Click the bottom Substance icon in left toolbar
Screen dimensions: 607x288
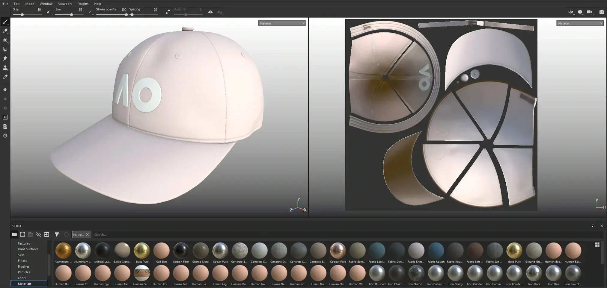point(5,136)
